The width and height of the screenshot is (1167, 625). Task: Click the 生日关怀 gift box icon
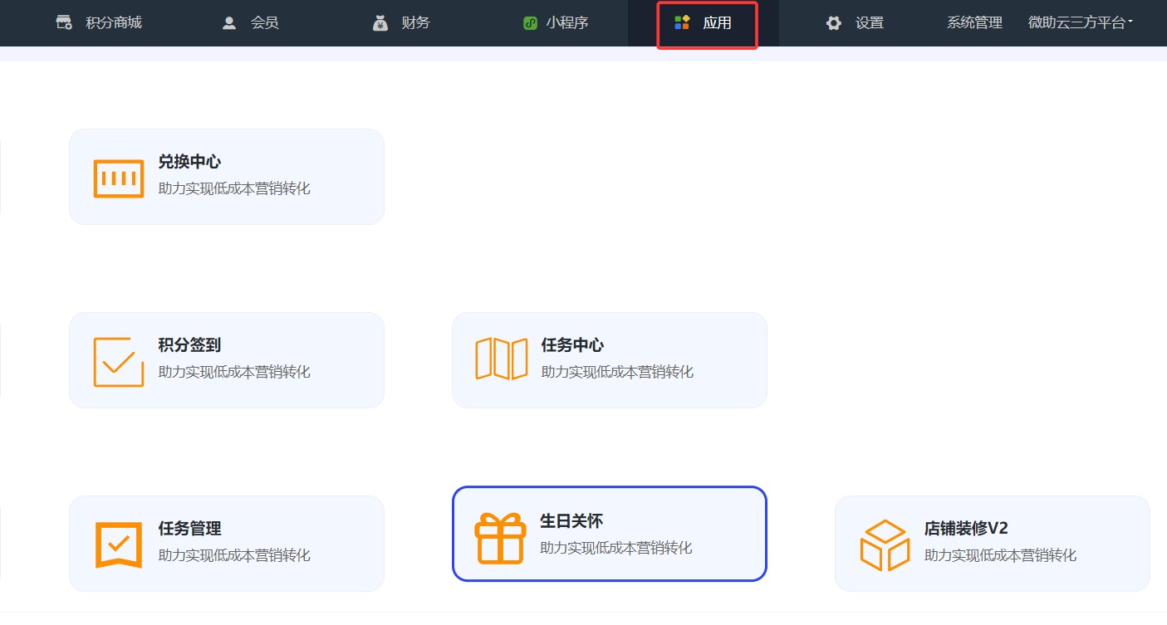pyautogui.click(x=500, y=537)
